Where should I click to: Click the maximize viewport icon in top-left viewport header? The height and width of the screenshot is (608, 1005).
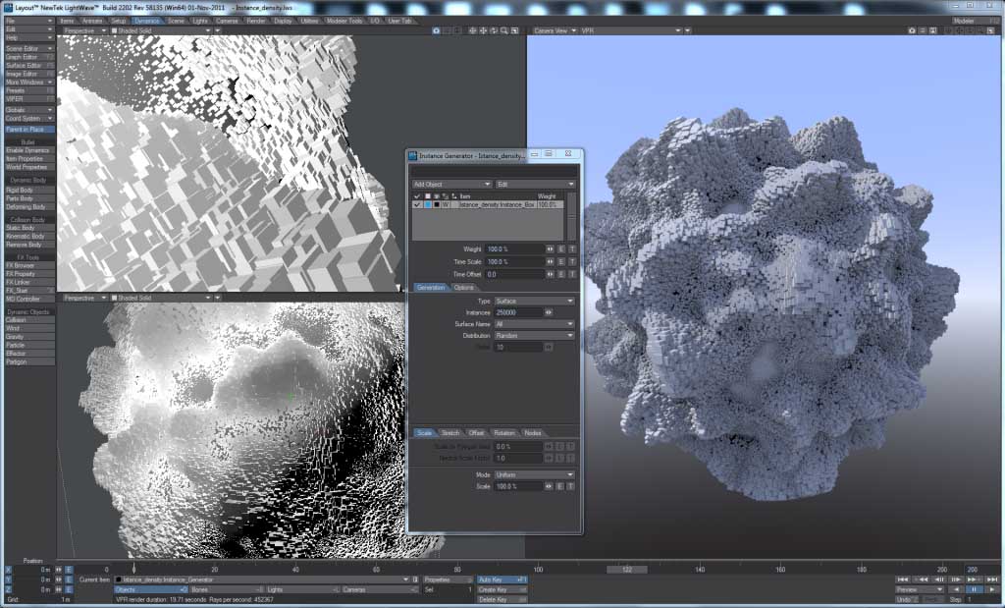[514, 30]
